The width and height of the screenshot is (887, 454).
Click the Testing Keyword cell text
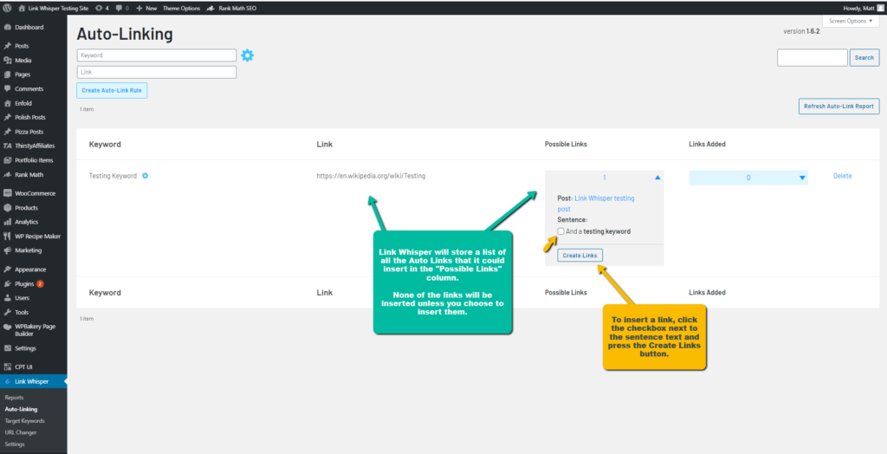click(113, 176)
